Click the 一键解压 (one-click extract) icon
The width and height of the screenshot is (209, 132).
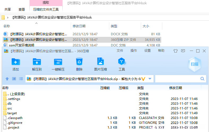point(58,62)
